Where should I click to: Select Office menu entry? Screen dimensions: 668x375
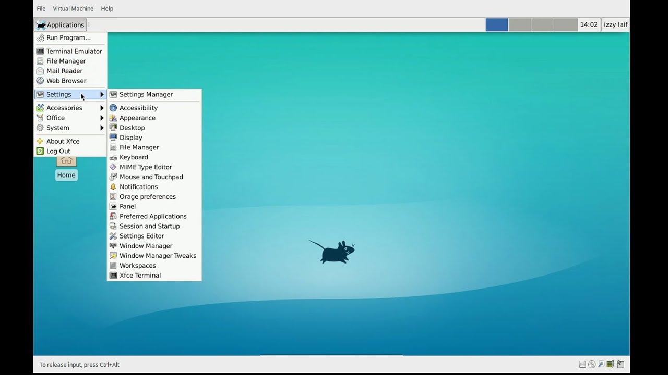[70, 118]
